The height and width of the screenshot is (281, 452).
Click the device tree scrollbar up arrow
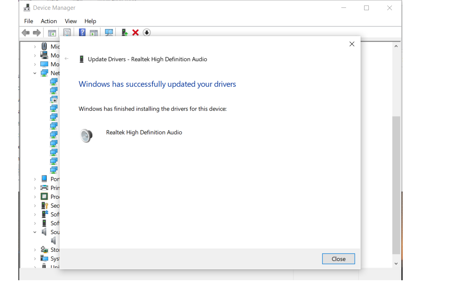[396, 46]
